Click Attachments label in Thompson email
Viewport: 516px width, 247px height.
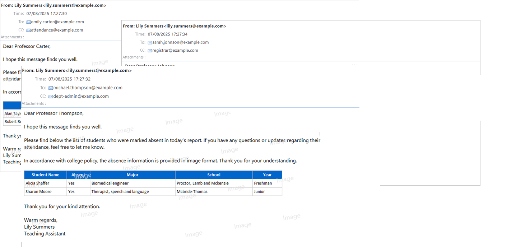(x=34, y=104)
